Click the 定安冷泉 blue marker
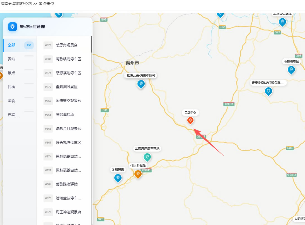Screen dimensions: 305x225 pos(268,91)
